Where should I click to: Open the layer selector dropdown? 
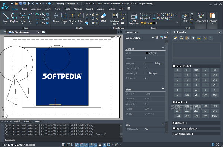[x=177, y=23]
